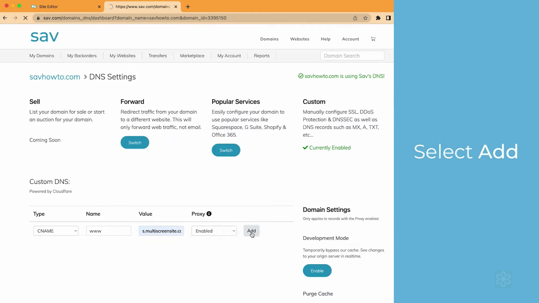The height and width of the screenshot is (303, 539).
Task: Open the Proxy Enabled dropdown
Action: pyautogui.click(x=214, y=231)
